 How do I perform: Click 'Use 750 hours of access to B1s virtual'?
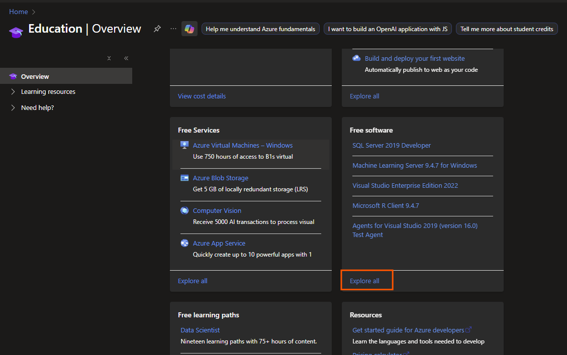(x=243, y=156)
